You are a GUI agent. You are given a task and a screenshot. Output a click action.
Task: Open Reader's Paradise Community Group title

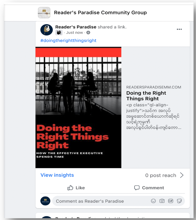click(x=100, y=13)
